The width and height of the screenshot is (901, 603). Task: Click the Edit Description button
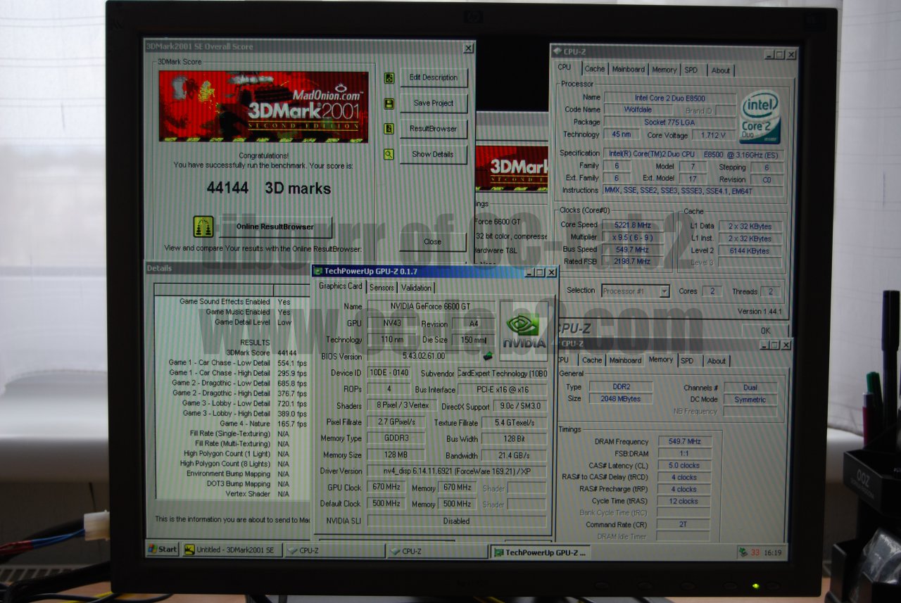(434, 77)
